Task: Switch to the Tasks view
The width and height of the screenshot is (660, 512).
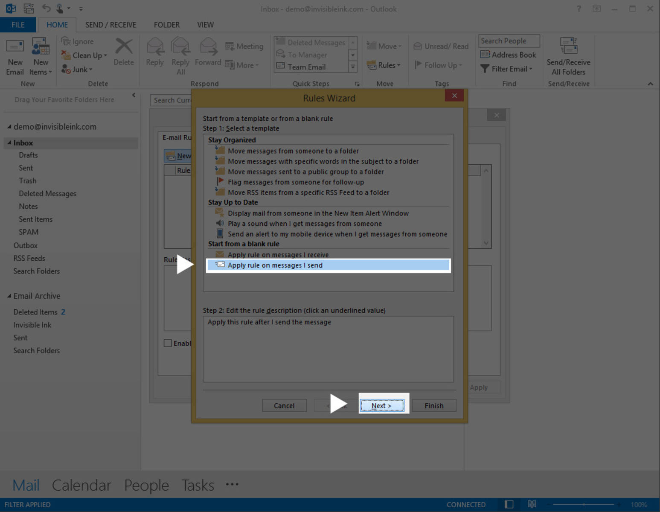Action: pyautogui.click(x=198, y=485)
